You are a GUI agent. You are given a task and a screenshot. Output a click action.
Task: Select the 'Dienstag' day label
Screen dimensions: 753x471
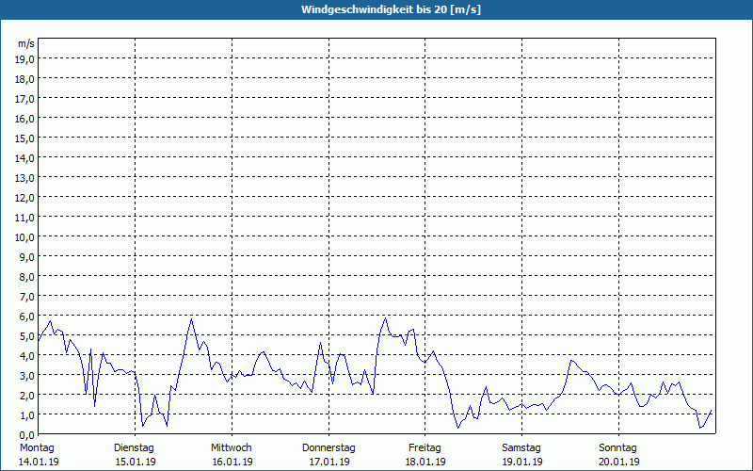coord(134,448)
